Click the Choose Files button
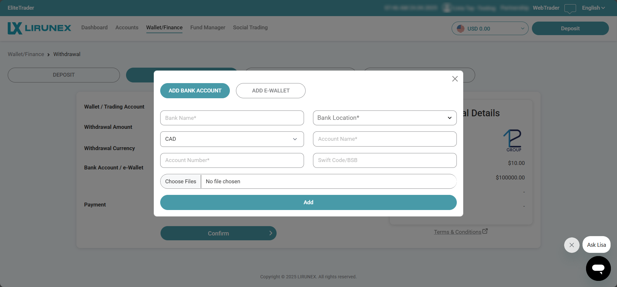 (x=181, y=181)
